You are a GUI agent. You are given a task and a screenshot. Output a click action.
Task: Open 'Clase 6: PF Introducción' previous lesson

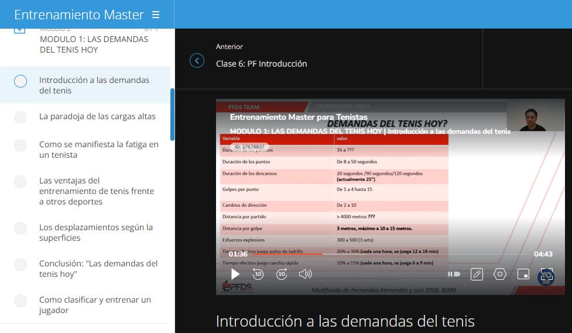click(261, 64)
